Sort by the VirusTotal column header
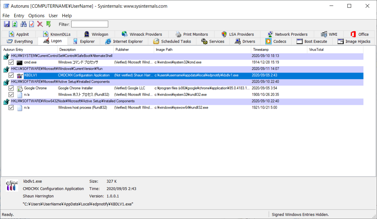Viewport: 377px width, 219px height. pos(335,50)
